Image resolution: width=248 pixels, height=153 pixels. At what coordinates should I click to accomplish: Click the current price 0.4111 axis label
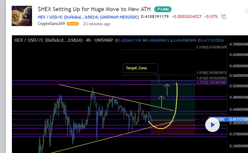click(238, 119)
